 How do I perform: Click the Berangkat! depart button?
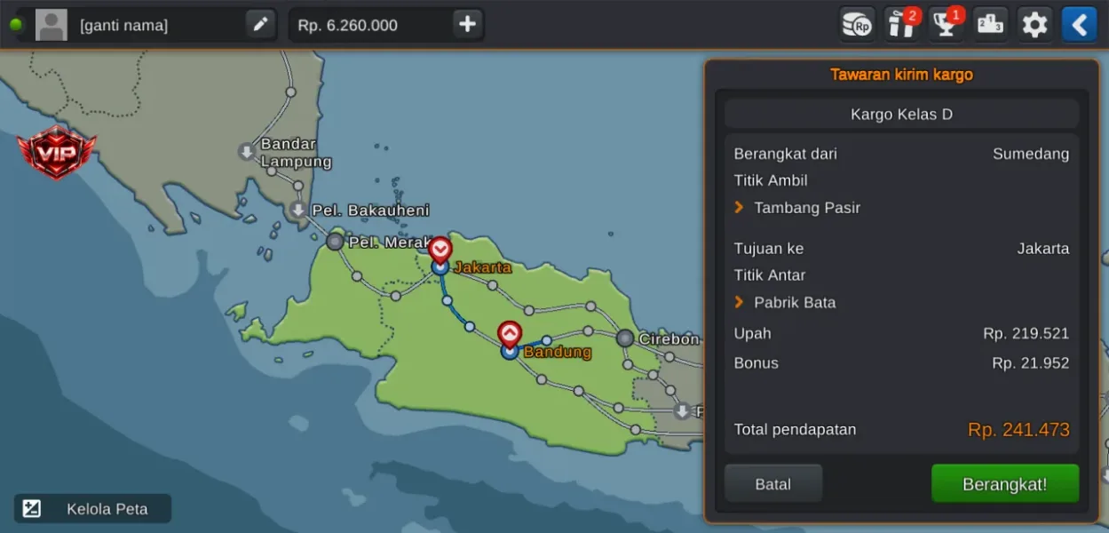click(1005, 484)
